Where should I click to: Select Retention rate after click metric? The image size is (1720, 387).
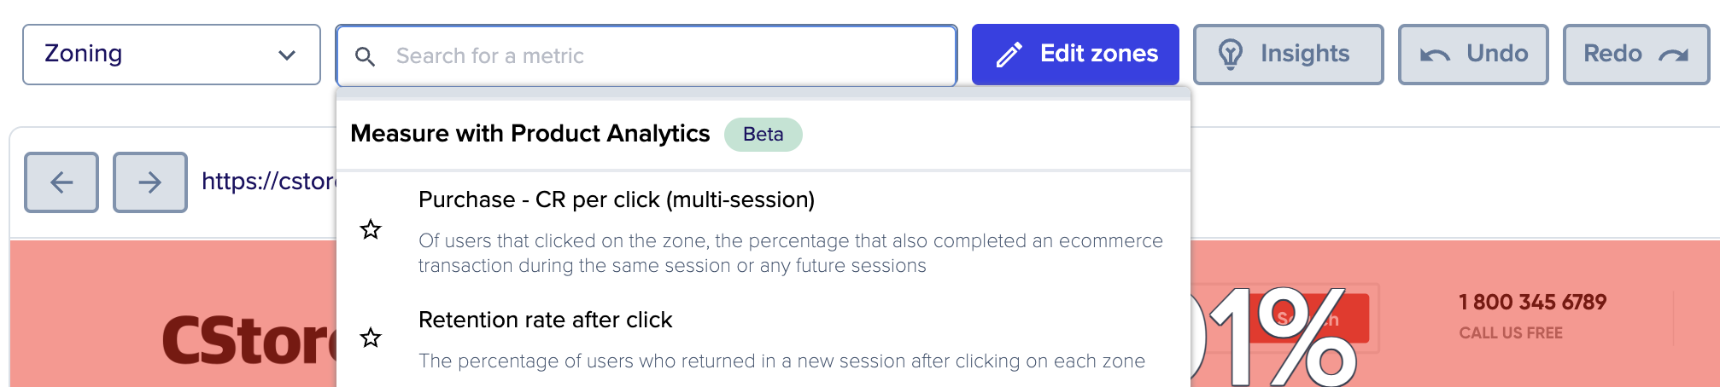click(x=546, y=320)
